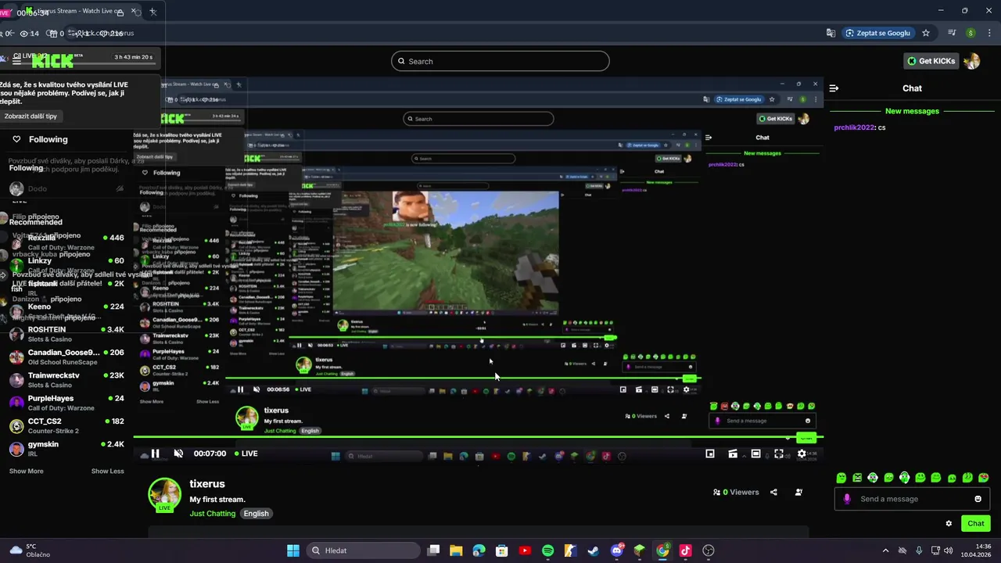Image resolution: width=1001 pixels, height=563 pixels.
Task: Click the taskbar Hledat search box
Action: click(363, 550)
